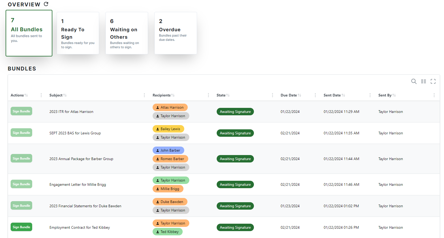Click Sign Bundle for 2023 ITR Atlas Harrison
Screen dimensions: 444x238
(21, 111)
